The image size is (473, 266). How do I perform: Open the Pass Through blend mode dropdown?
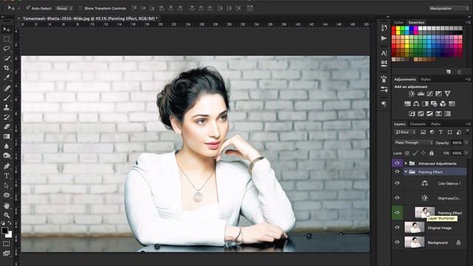(x=414, y=143)
